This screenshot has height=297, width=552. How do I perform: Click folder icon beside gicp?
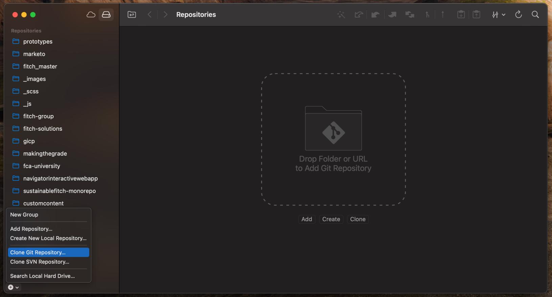pos(16,141)
